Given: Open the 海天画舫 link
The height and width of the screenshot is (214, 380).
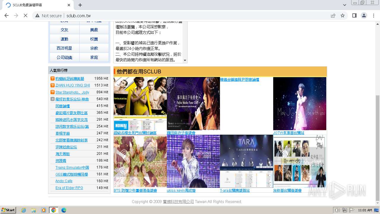Looking at the screenshot, I should [x=63, y=154].
